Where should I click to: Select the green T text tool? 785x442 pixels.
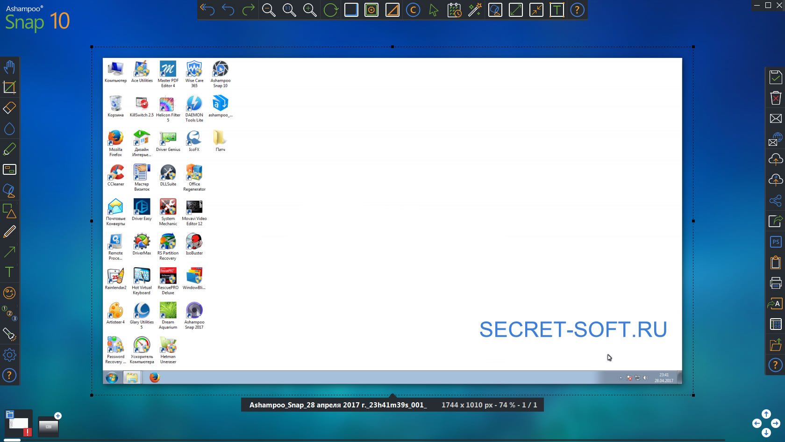click(x=9, y=272)
